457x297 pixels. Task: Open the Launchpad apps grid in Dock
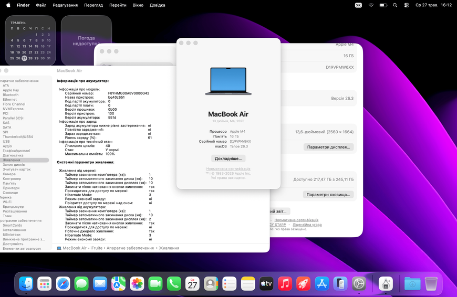coord(44,283)
